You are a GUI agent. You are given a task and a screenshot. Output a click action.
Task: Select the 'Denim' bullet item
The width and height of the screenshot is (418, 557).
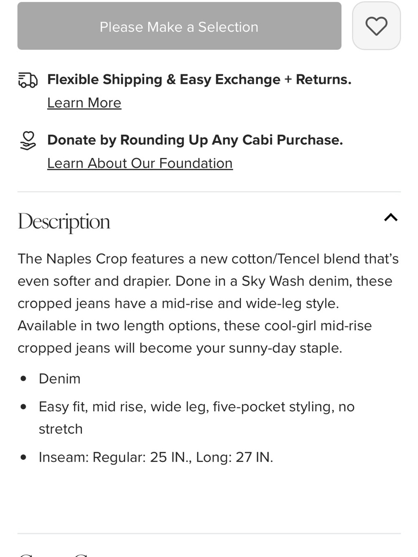click(x=59, y=379)
